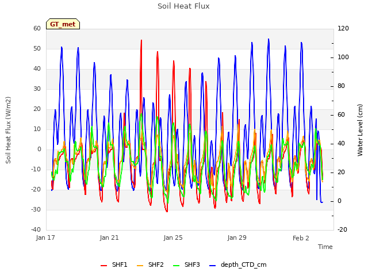Click the Water Level (cm) axis title

click(x=360, y=130)
